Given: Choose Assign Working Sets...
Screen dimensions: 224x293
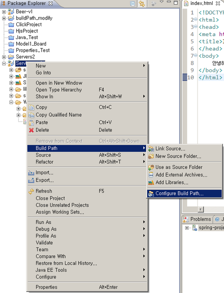Looking at the screenshot, I should (x=87, y=212).
